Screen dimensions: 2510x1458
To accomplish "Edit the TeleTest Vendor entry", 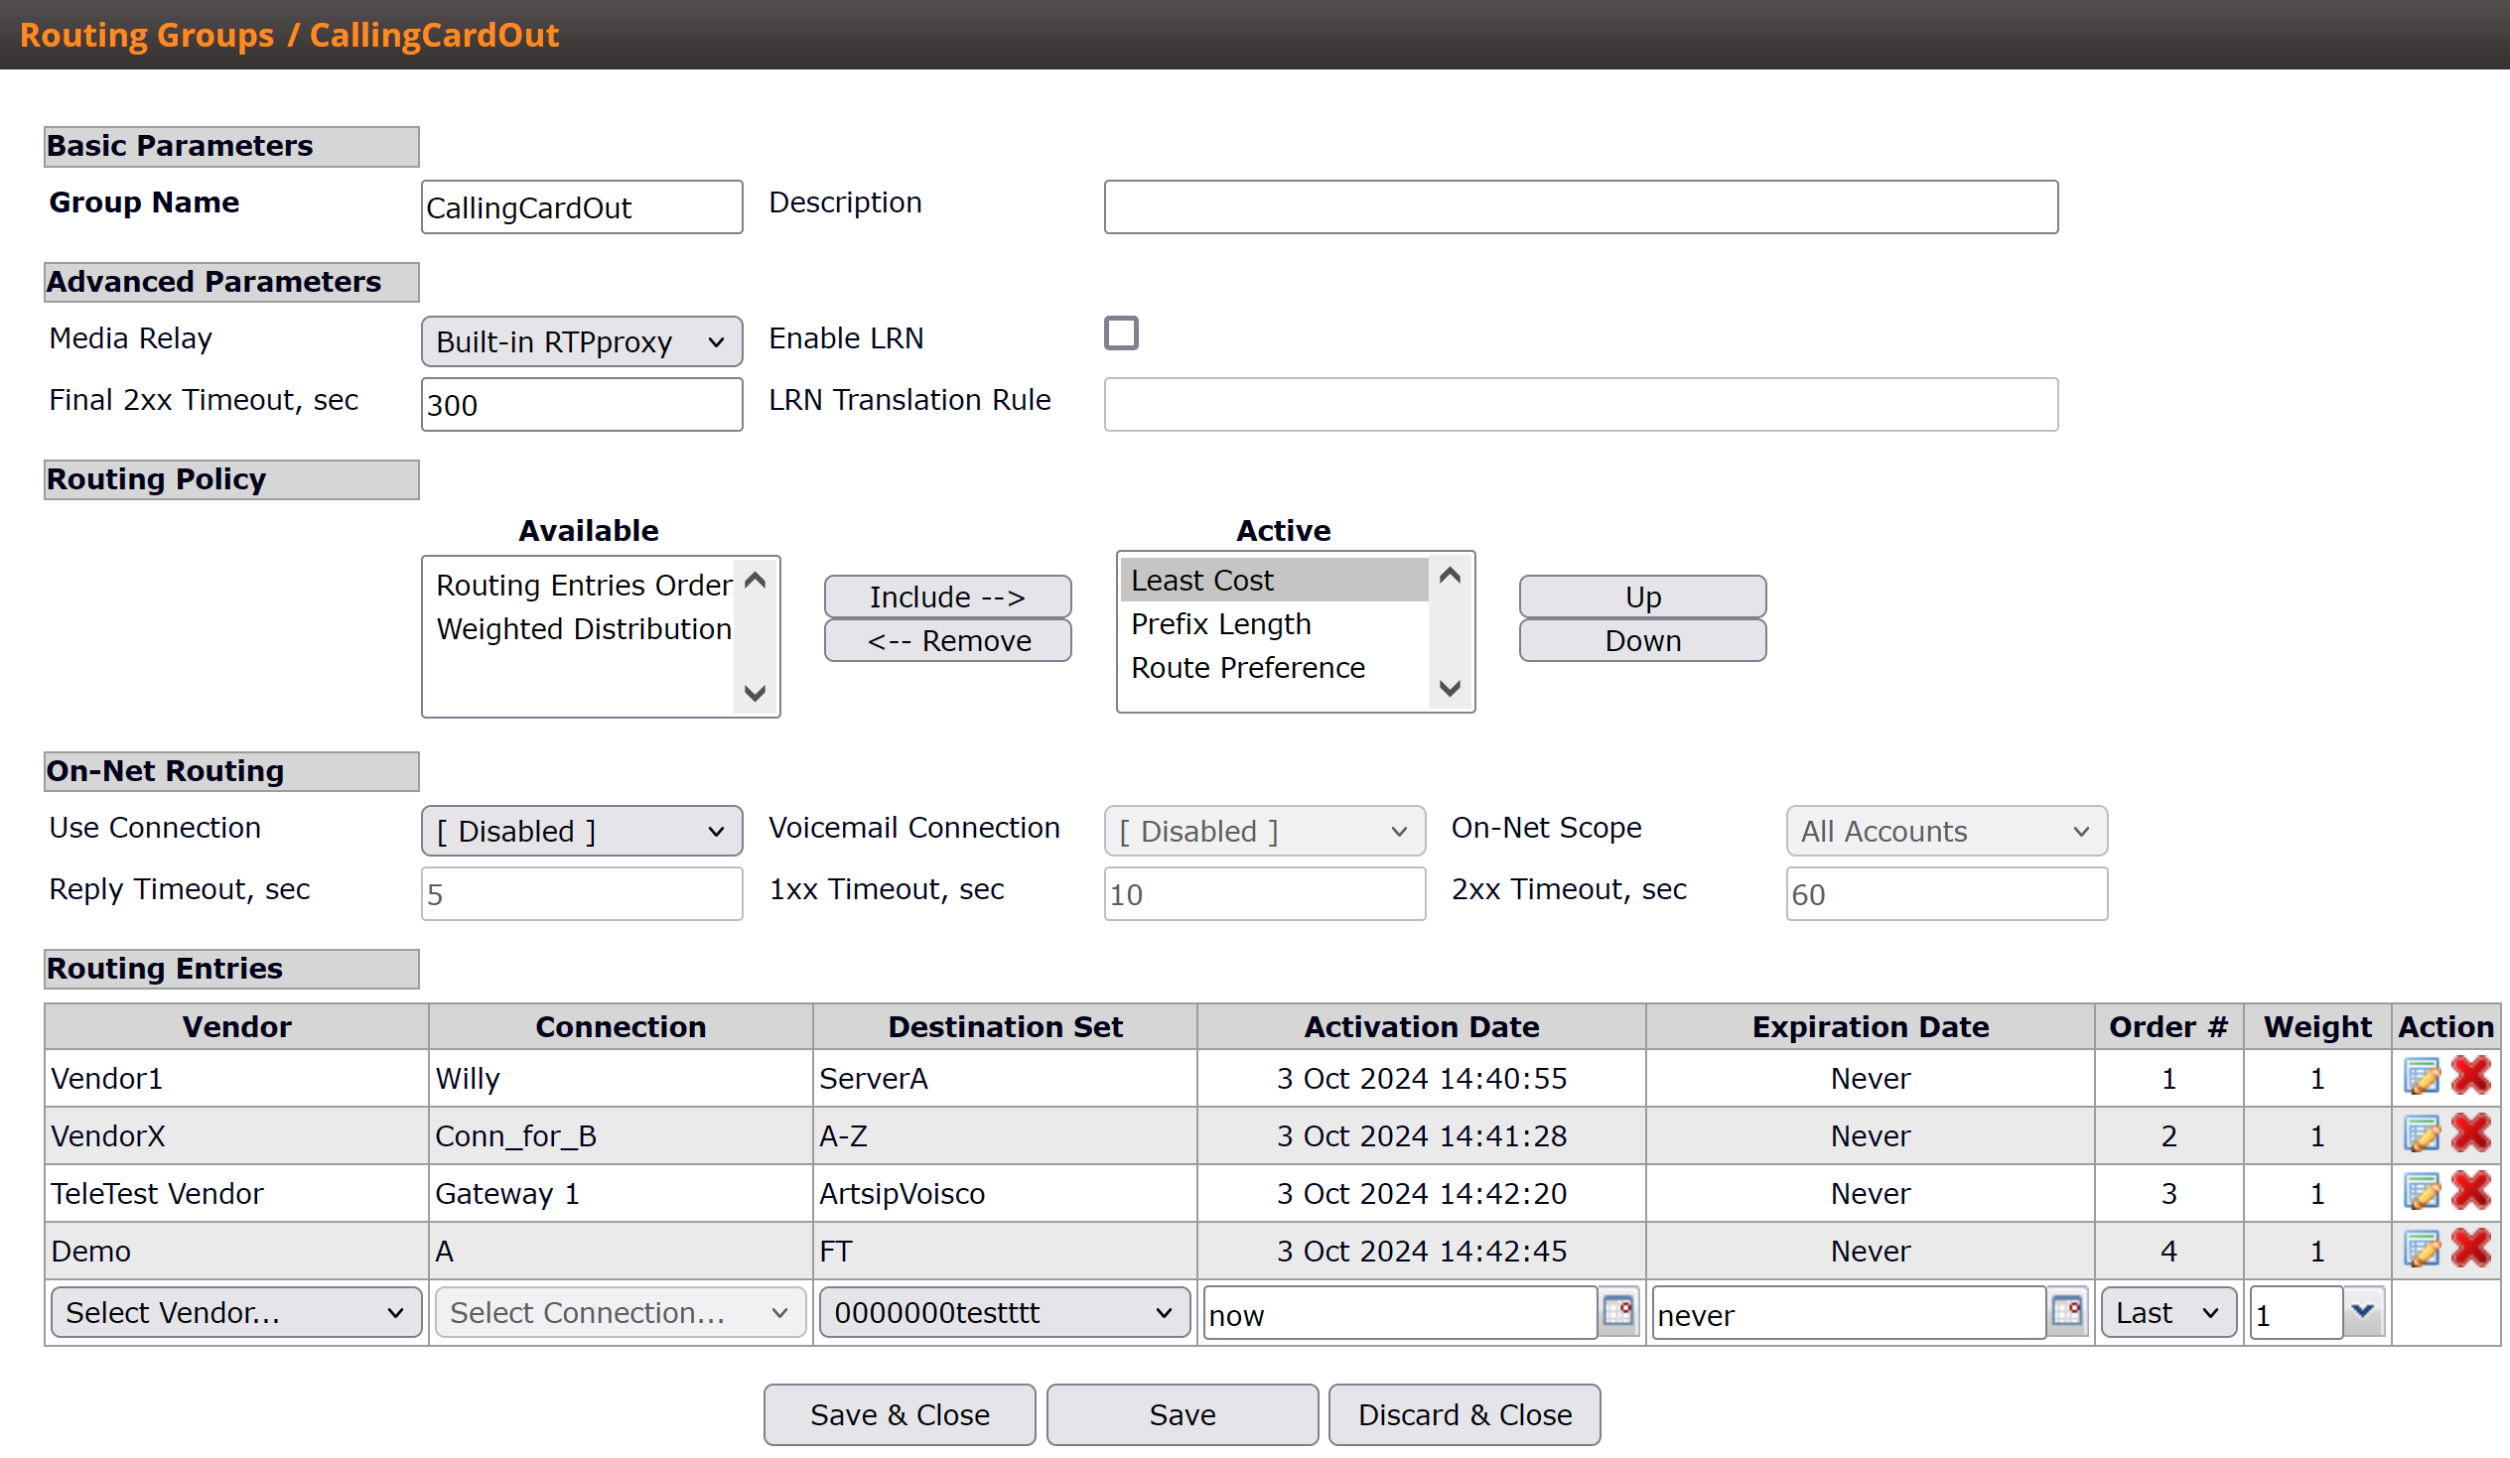I will pyautogui.click(x=2422, y=1192).
